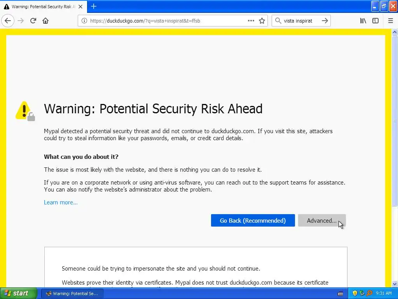The height and width of the screenshot is (299, 398).
Task: Follow the Learn more... link
Action: coord(61,202)
